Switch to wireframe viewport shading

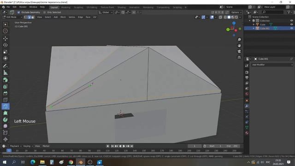coord(225,17)
